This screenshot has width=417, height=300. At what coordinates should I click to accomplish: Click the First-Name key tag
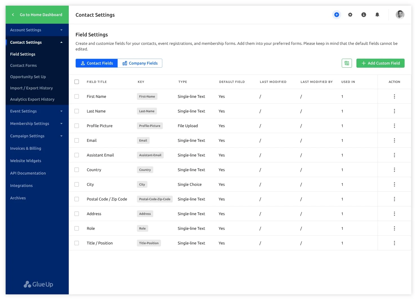click(147, 96)
